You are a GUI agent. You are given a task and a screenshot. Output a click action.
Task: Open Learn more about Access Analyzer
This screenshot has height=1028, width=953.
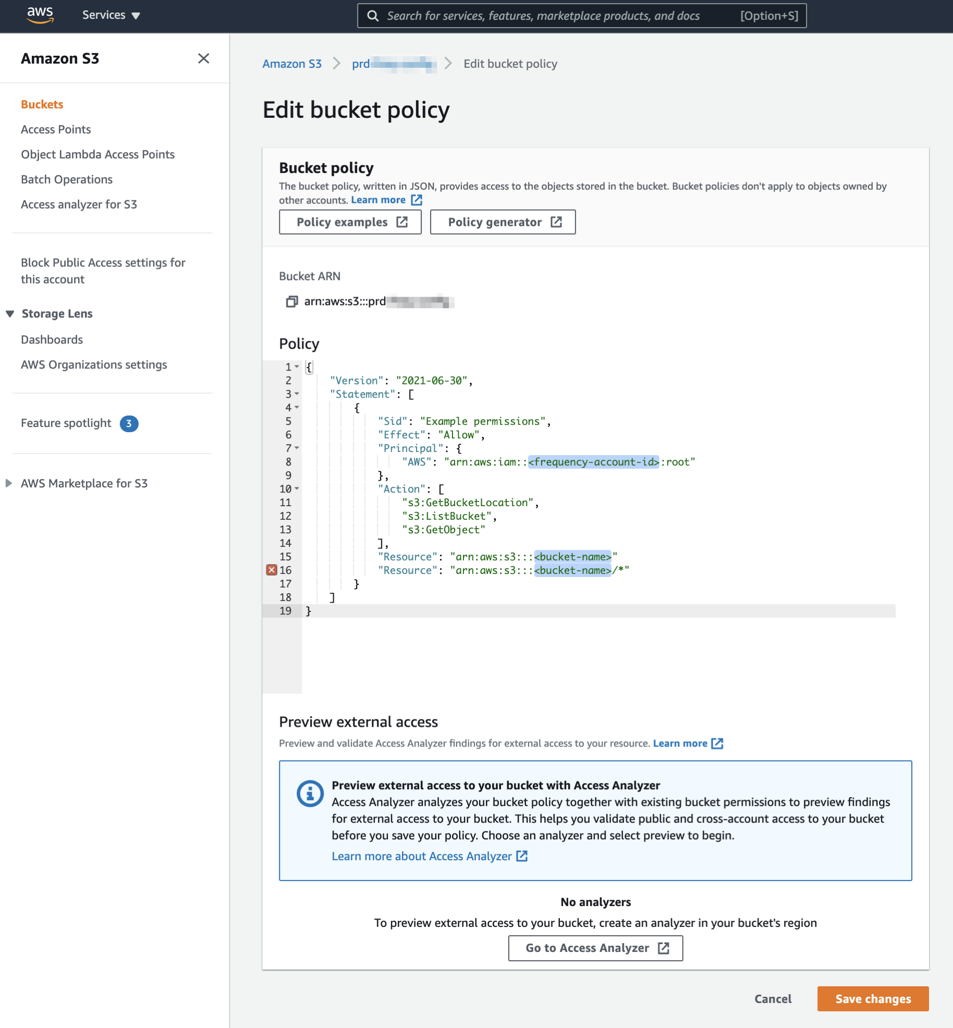click(x=422, y=856)
